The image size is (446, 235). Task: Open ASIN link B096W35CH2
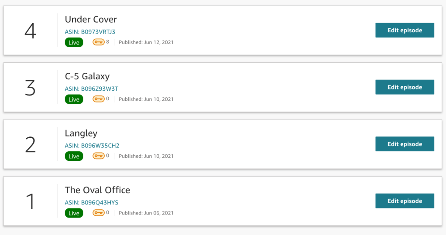(x=92, y=146)
